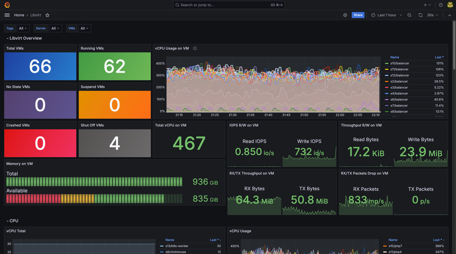Click the zoom out time range icon
Screen dimensions: 456x254
(409, 15)
